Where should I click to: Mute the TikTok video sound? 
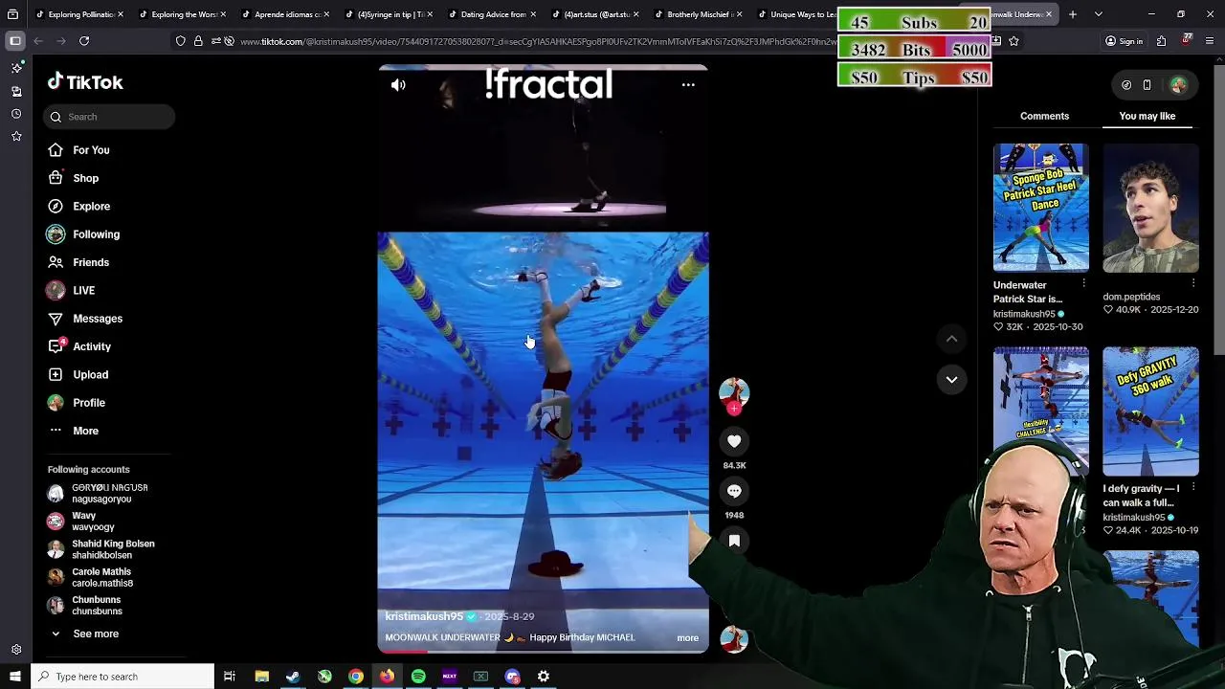click(x=398, y=85)
